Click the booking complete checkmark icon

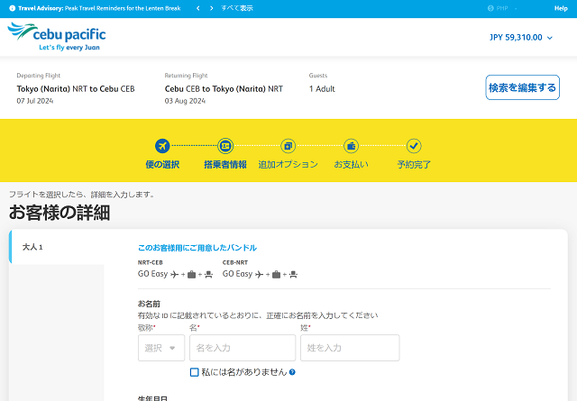[414, 145]
